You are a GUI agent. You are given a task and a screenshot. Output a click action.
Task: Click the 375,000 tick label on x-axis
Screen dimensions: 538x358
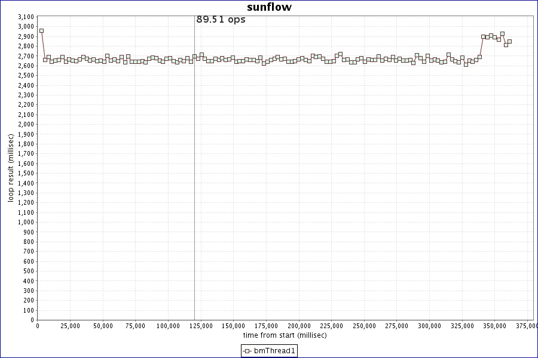coord(526,326)
